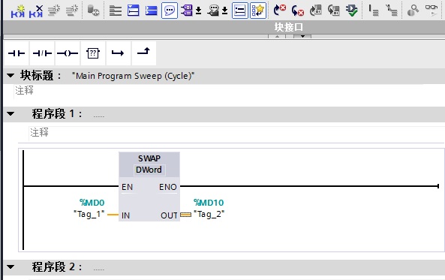Expand block interface with down arrow
The width and height of the screenshot is (445, 280).
click(302, 36)
